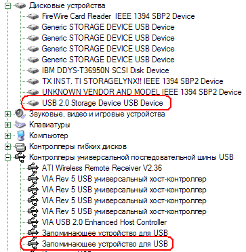Image resolution: width=246 pixels, height=252 pixels.
Task: Select TX INST. TI STORAGELYNX!! device
Action: (x=132, y=81)
